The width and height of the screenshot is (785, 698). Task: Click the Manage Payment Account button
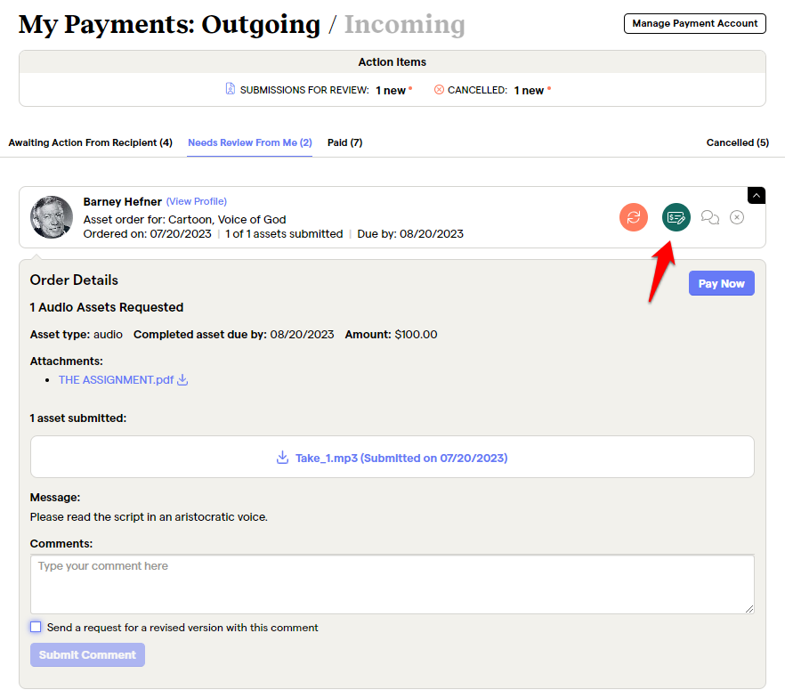[x=694, y=23]
